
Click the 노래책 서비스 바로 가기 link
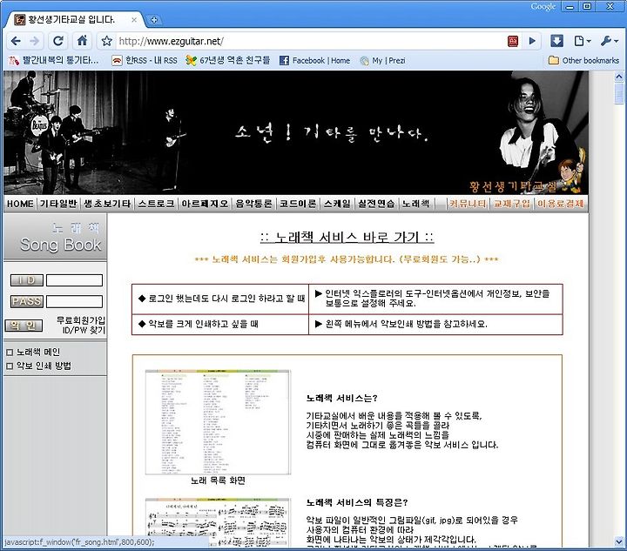347,238
